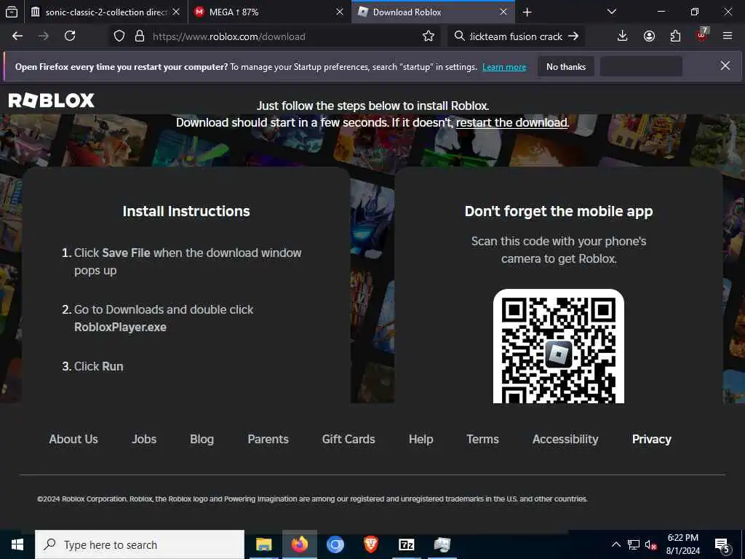Open the Firefox account icon
This screenshot has height=559, width=745.
pyautogui.click(x=649, y=36)
